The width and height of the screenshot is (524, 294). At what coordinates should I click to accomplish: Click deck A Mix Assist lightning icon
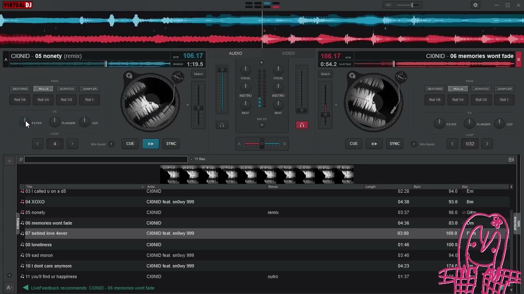[x=111, y=144]
